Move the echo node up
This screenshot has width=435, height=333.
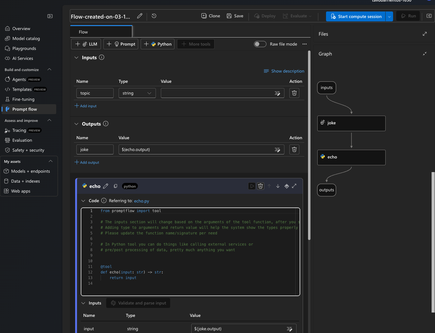click(269, 186)
